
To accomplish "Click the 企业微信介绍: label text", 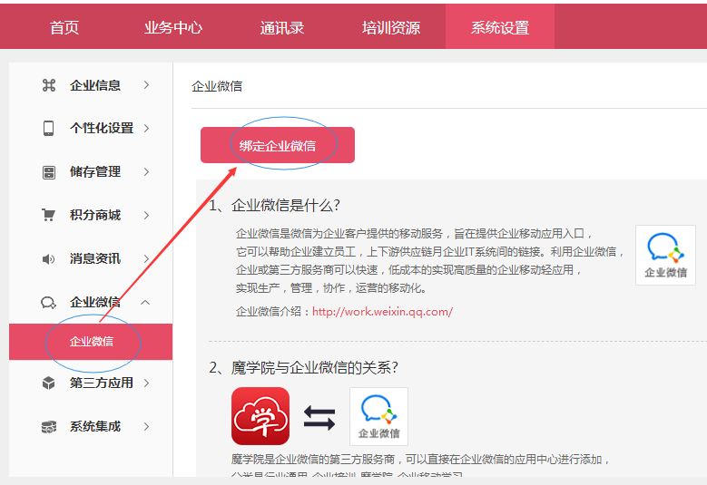I will click(x=273, y=312).
